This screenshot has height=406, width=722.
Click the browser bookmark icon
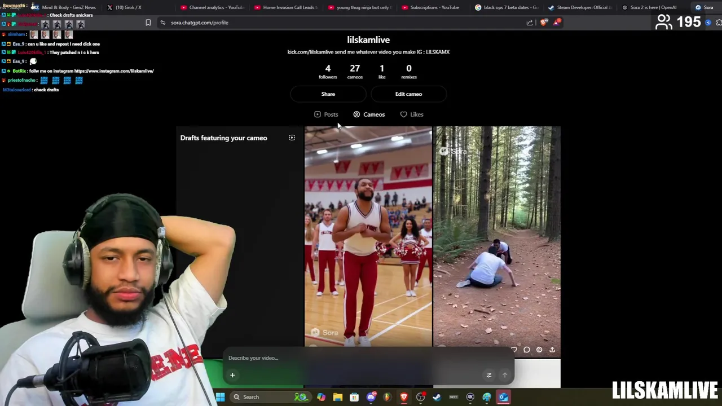(x=148, y=23)
